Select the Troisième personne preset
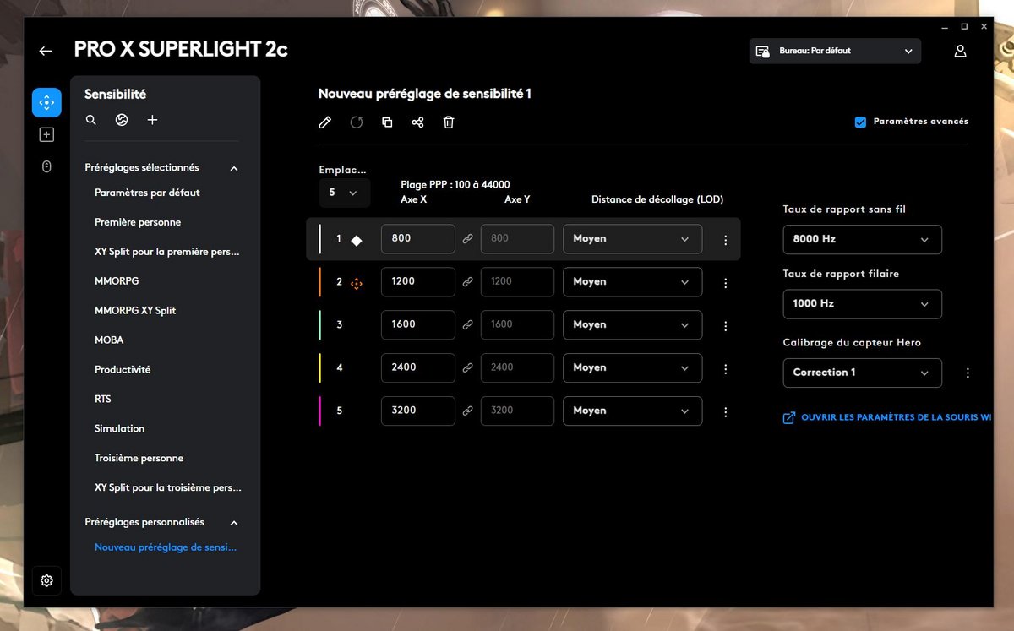 coord(139,458)
